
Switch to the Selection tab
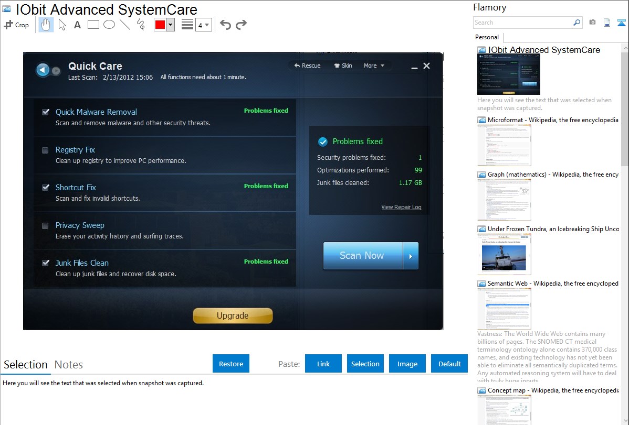[26, 365]
